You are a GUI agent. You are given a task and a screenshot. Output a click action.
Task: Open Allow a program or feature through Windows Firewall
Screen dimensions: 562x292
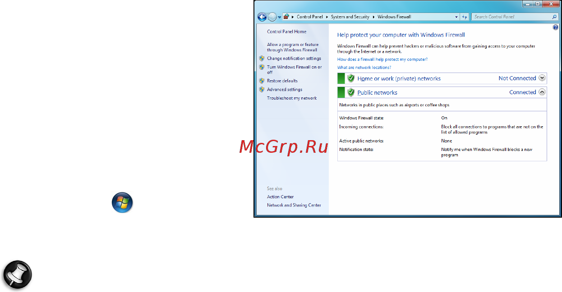[x=293, y=47]
